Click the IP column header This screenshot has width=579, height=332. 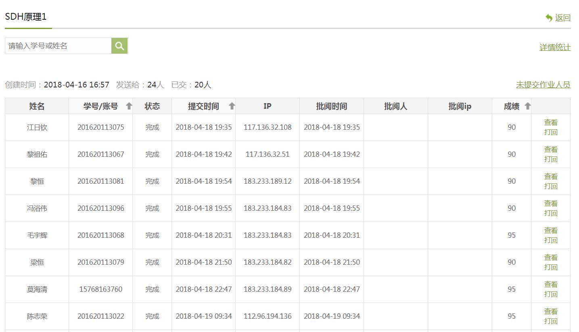tap(268, 106)
